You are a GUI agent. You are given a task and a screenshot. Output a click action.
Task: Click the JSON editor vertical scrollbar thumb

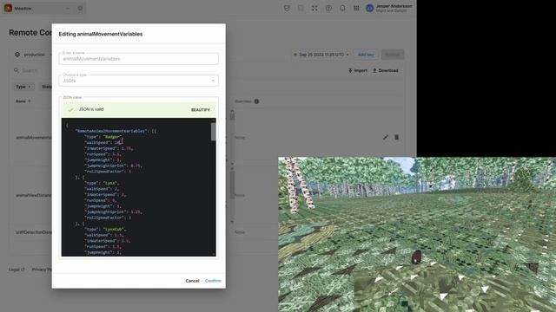tap(213, 132)
